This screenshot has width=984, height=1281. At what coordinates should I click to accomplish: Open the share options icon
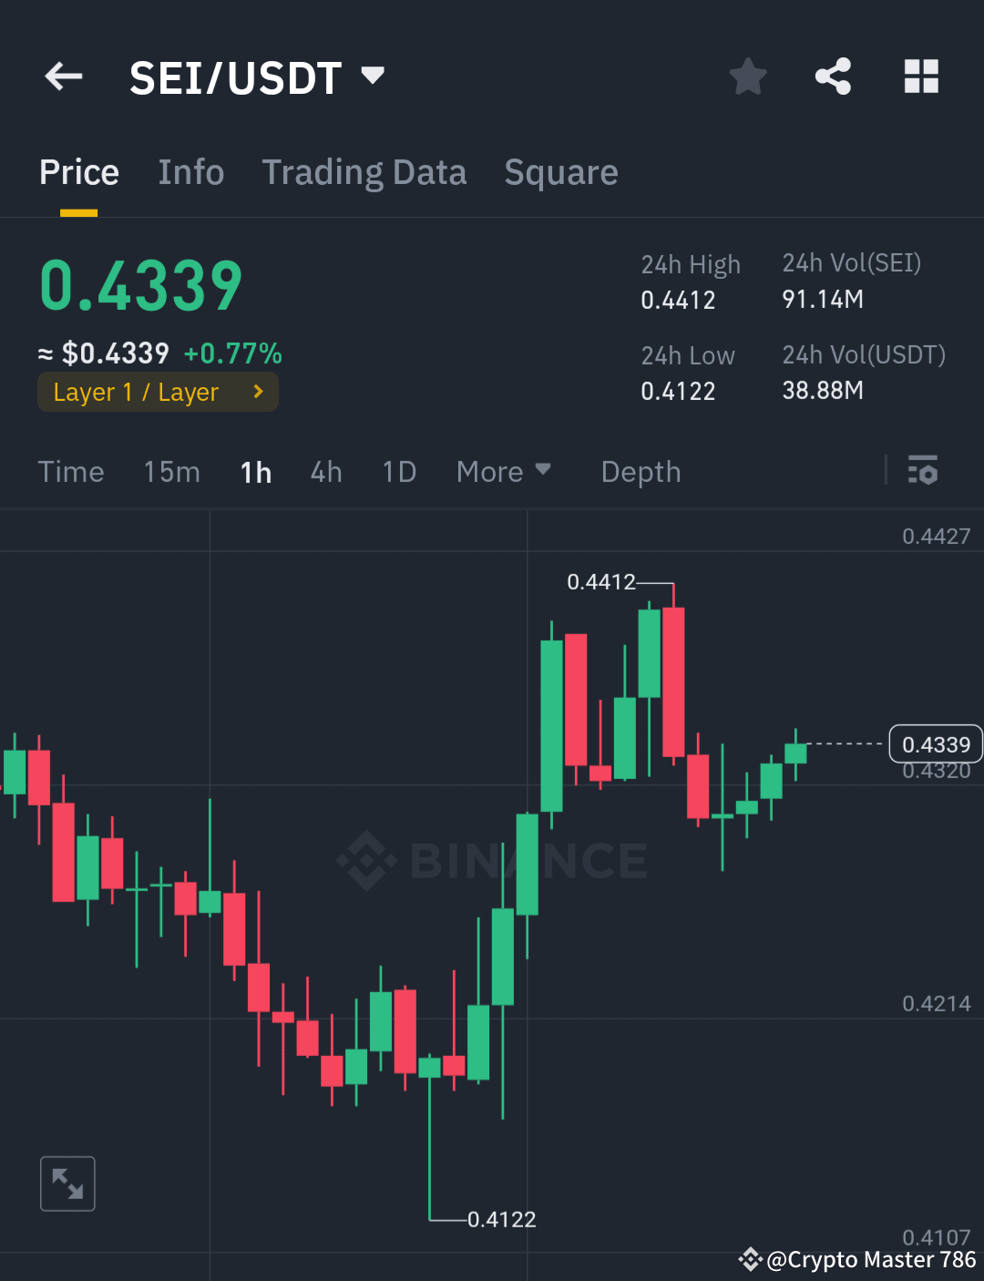(x=833, y=77)
